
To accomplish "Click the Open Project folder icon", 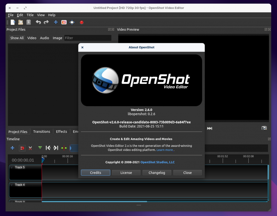I will [21, 22].
